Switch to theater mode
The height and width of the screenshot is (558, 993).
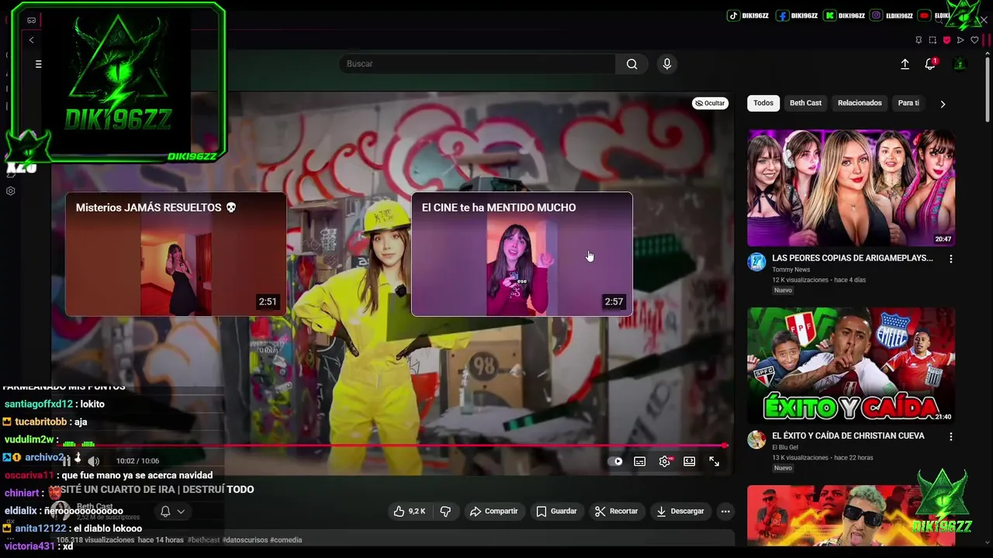[689, 461]
